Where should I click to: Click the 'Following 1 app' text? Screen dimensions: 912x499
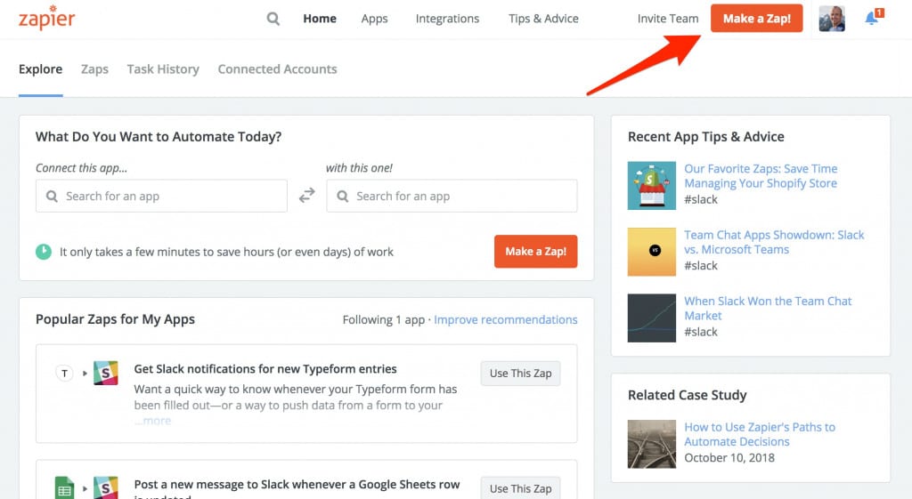[384, 319]
